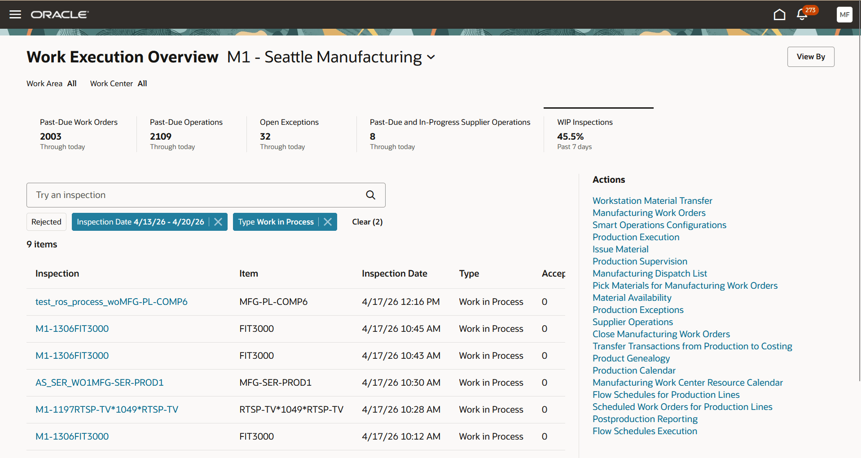
Task: Click item cell MFG-SER-PROD1
Action: 275,383
